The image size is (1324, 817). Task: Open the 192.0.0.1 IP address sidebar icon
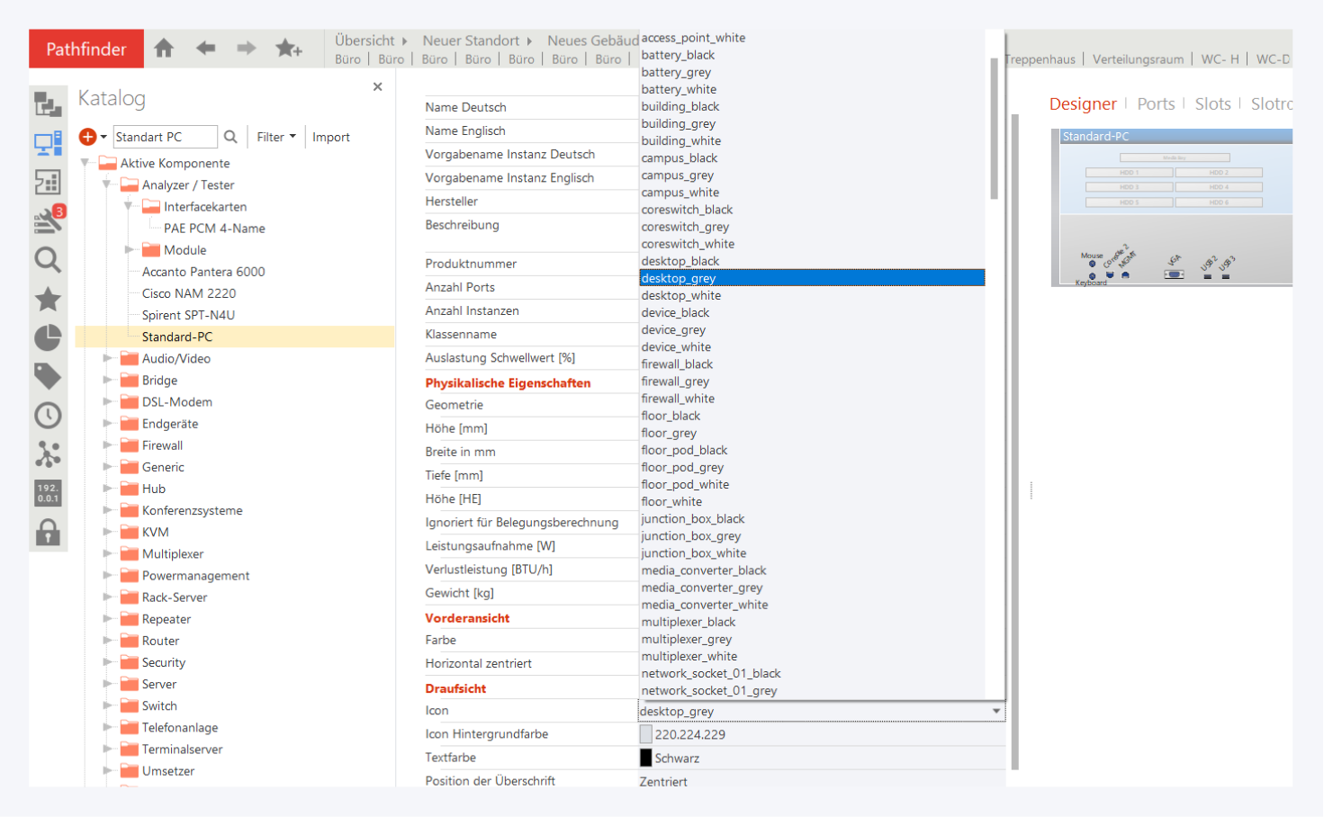48,493
